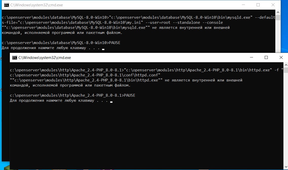This screenshot has height=170, width=288.
Task: Click the Apache window title bar text
Action: tap(45, 58)
